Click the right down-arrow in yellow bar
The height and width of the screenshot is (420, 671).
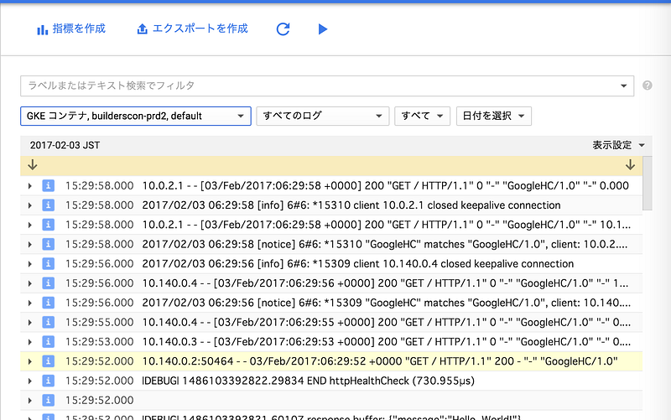coord(630,165)
